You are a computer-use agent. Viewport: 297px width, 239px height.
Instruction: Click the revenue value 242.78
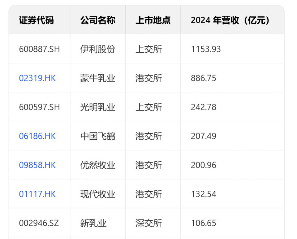(204, 107)
